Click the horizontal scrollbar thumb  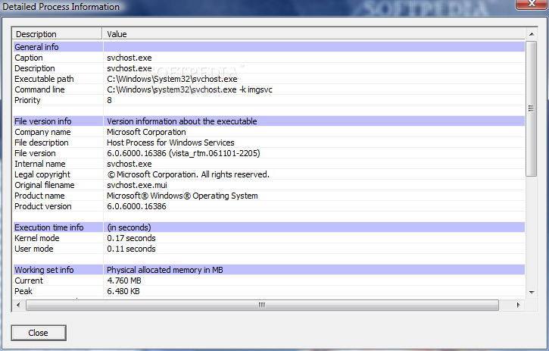pos(262,305)
